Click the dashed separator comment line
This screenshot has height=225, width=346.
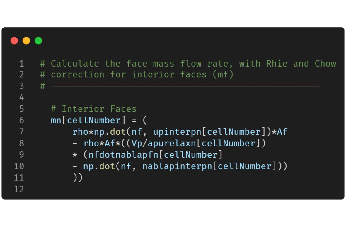coord(180,86)
